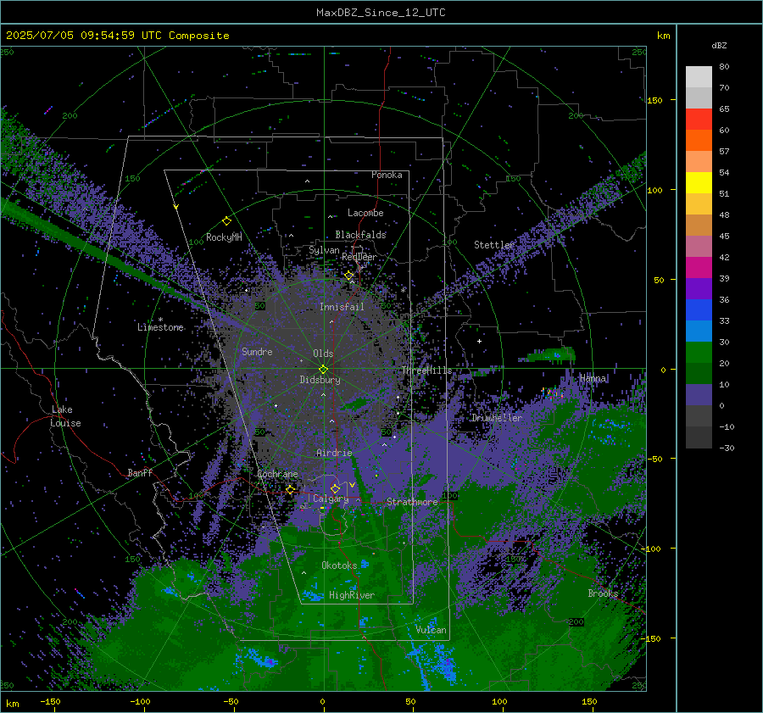Click the Hanna label on the map
The image size is (763, 713).
click(593, 378)
